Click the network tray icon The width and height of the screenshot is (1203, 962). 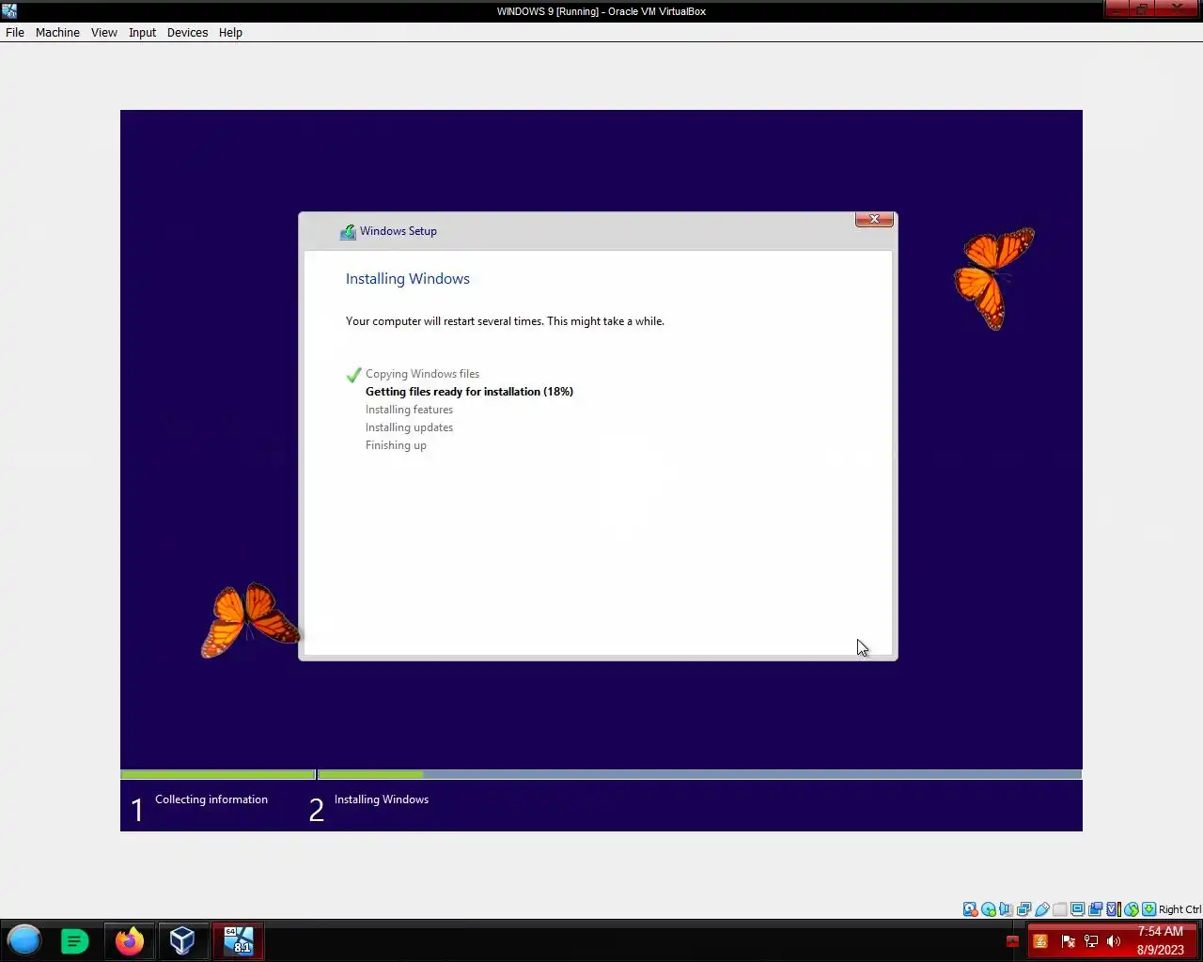click(1091, 941)
